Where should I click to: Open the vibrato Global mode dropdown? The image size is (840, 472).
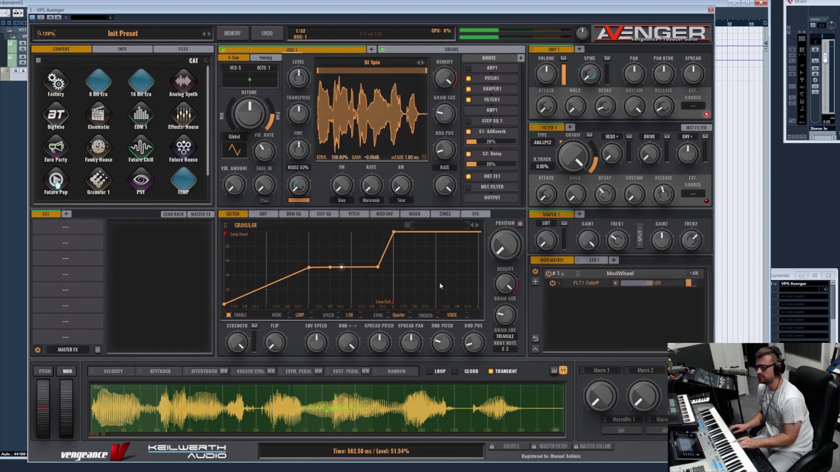(x=234, y=136)
